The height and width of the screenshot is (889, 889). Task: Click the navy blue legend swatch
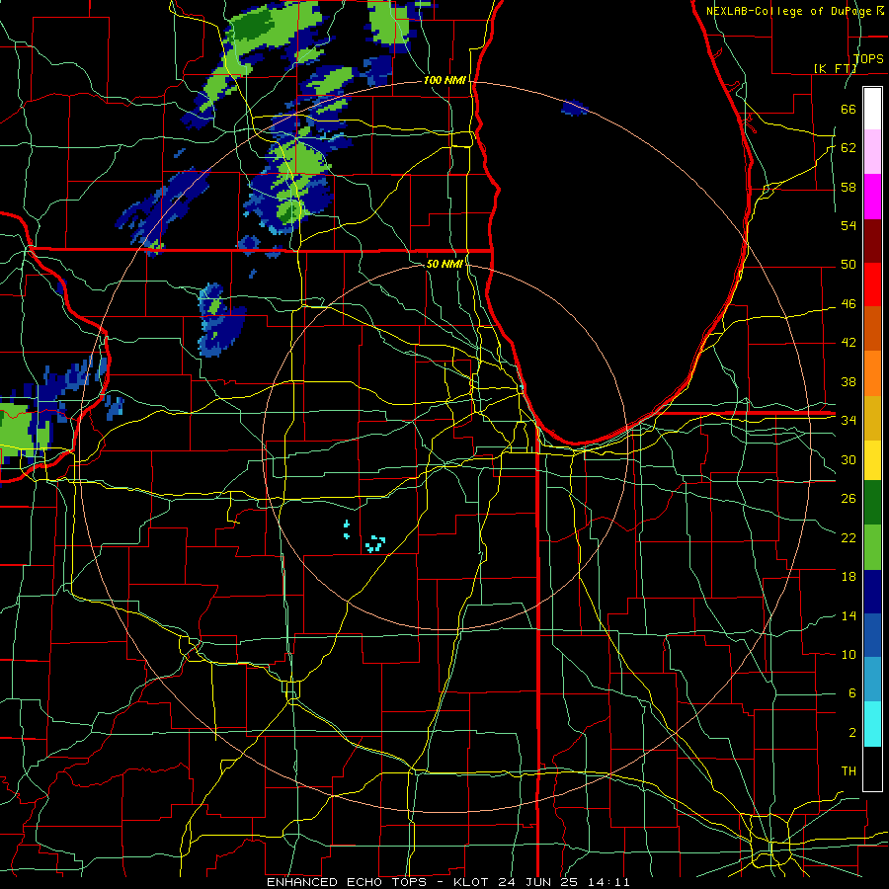tap(872, 592)
